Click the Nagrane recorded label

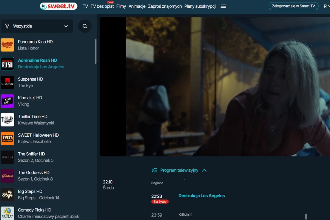pyautogui.click(x=157, y=183)
